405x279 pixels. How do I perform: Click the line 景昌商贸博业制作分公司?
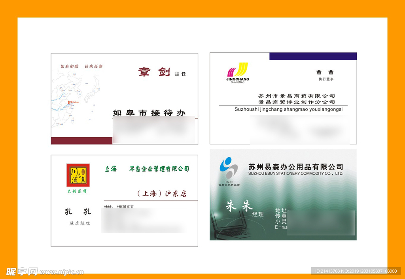[297, 102]
